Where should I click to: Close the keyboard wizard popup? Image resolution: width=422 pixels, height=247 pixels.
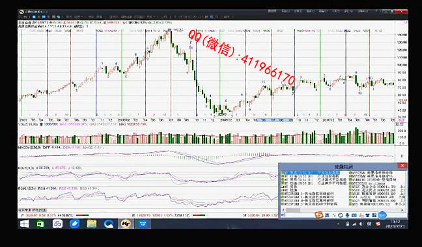pyautogui.click(x=402, y=166)
